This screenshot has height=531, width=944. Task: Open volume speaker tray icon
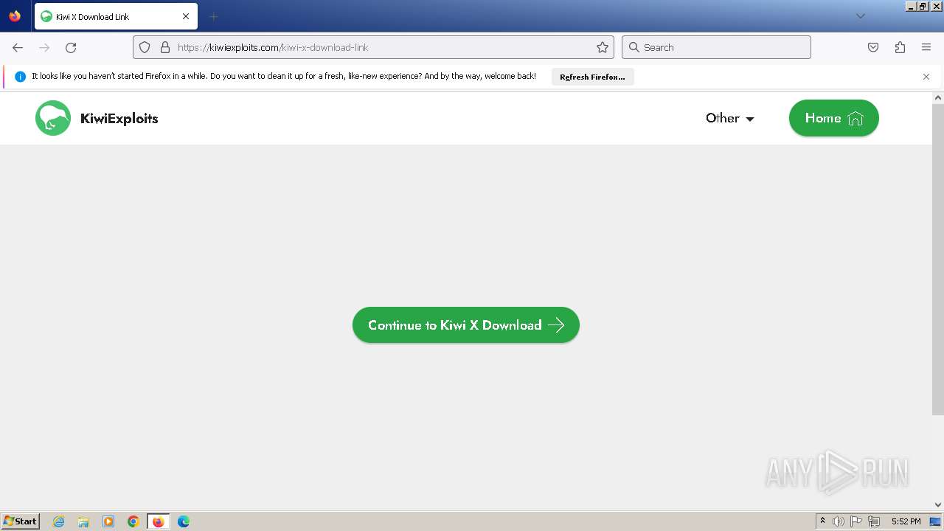pos(839,521)
